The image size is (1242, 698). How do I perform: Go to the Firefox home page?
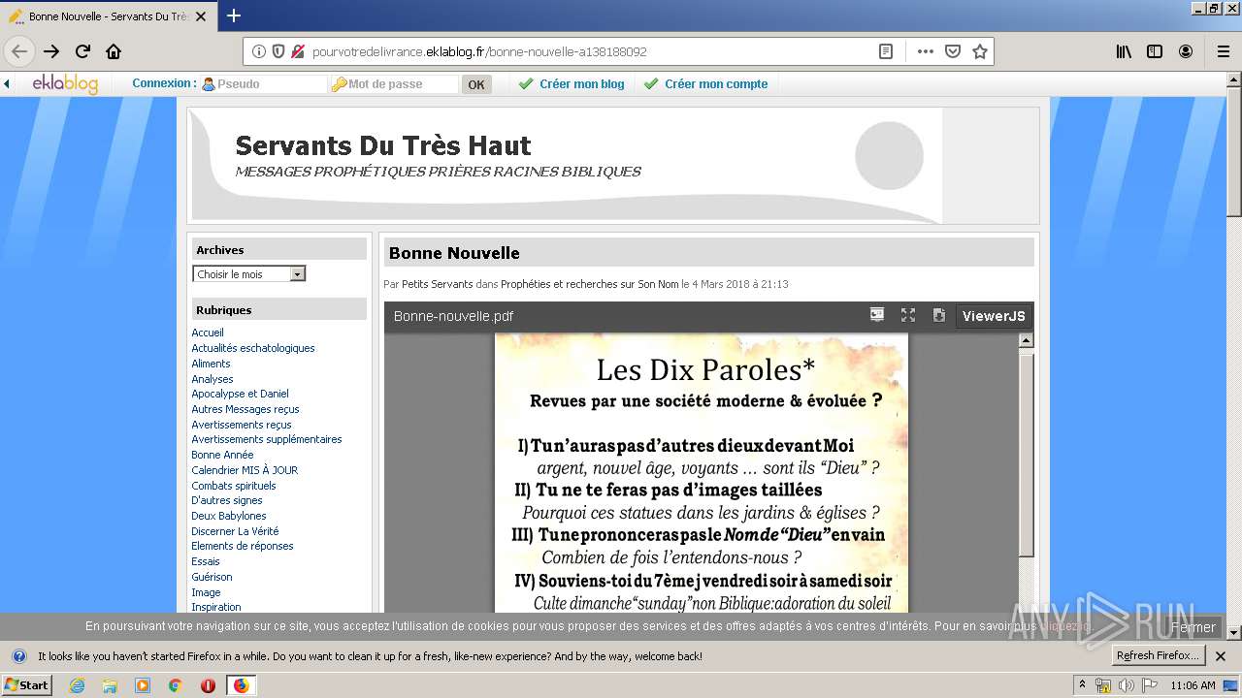(114, 51)
